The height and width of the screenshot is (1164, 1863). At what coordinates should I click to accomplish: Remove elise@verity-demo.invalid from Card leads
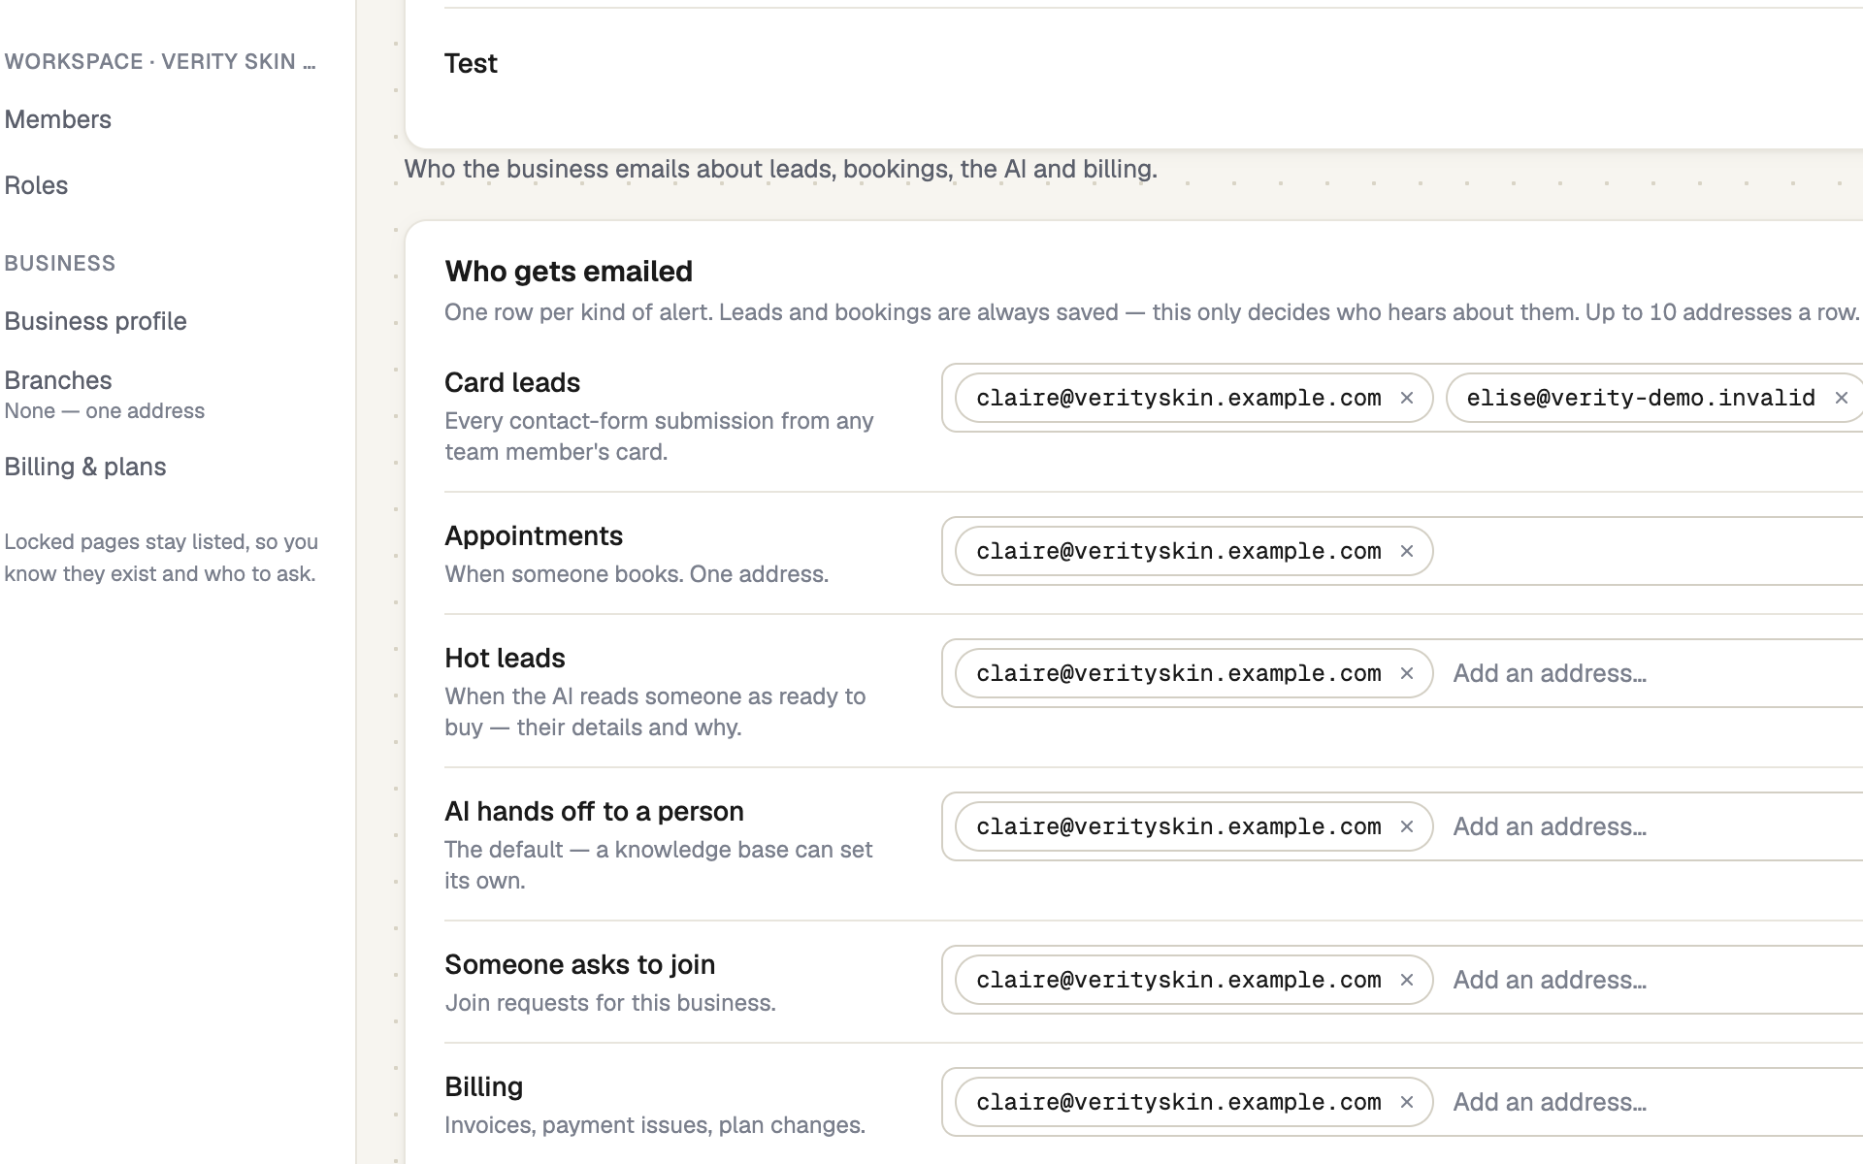click(1842, 399)
